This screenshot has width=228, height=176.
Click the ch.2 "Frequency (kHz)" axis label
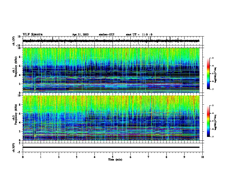click(16, 114)
